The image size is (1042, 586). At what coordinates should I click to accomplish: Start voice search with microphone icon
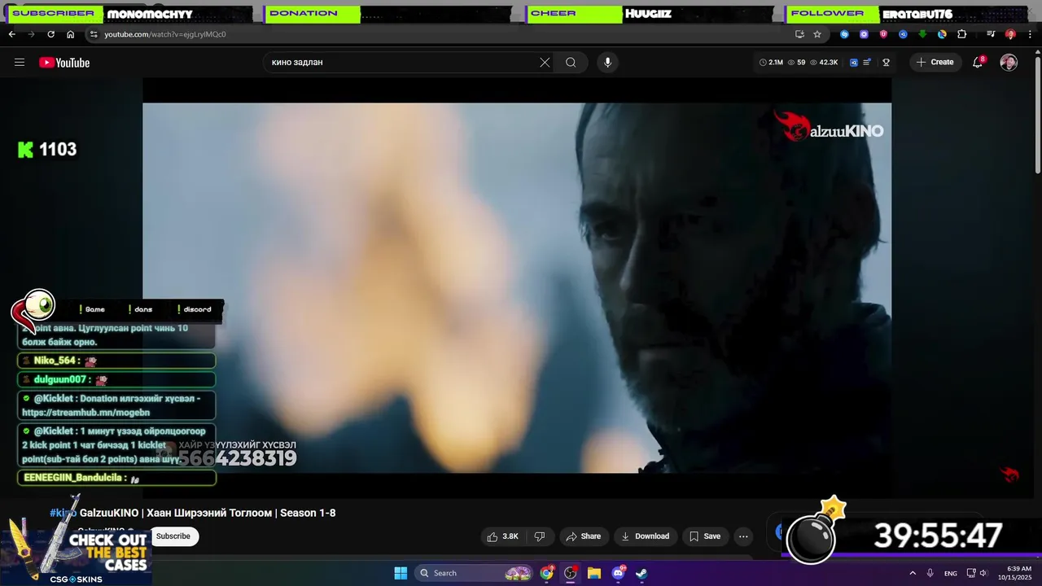[x=607, y=63]
